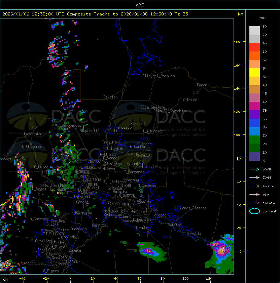Viewport: 280px width, 283px height.
Task: Click the 'Encon' map label
Action: point(202,85)
